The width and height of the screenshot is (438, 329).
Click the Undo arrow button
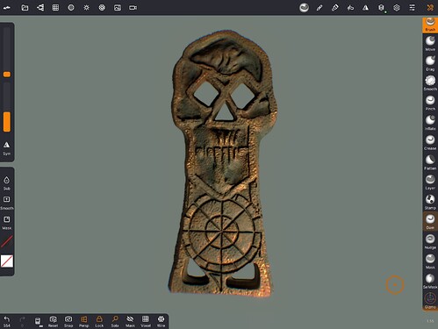click(7, 321)
